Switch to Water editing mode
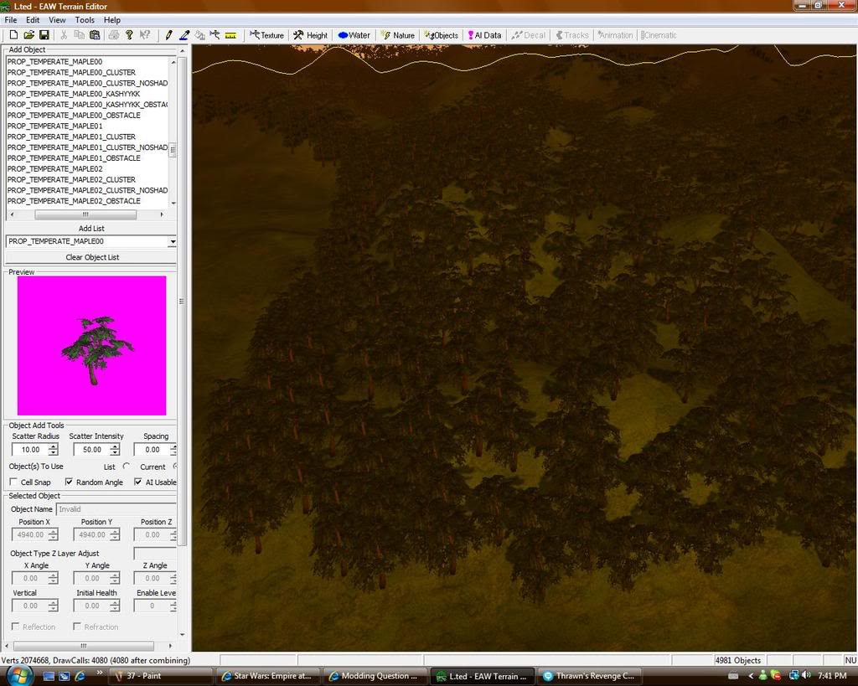This screenshot has width=858, height=686. (x=354, y=35)
